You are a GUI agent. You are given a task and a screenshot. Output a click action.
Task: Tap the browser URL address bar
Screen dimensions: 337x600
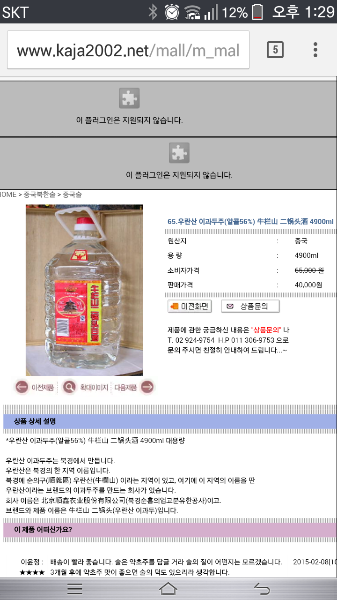tap(128, 50)
